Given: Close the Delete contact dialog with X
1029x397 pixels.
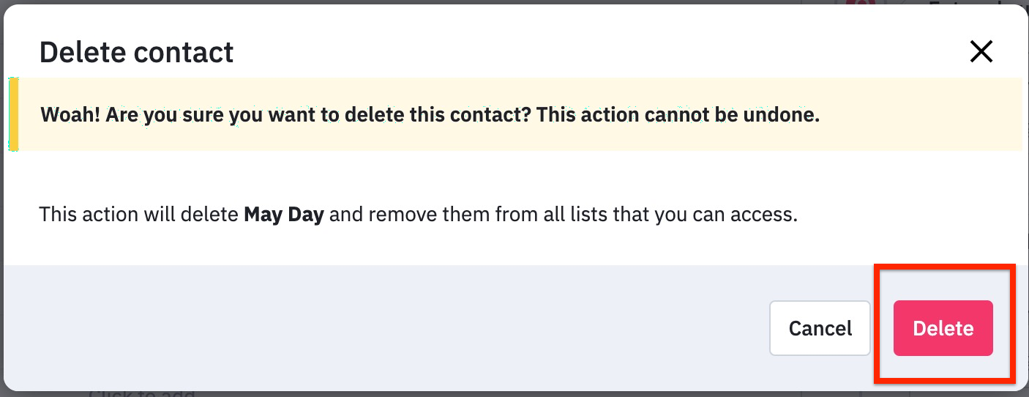Looking at the screenshot, I should pyautogui.click(x=981, y=51).
